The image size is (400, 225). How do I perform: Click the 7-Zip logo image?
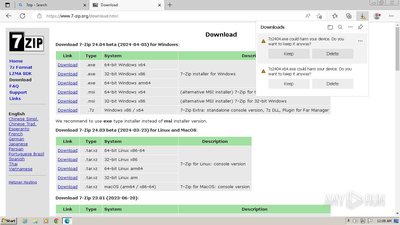click(26, 42)
